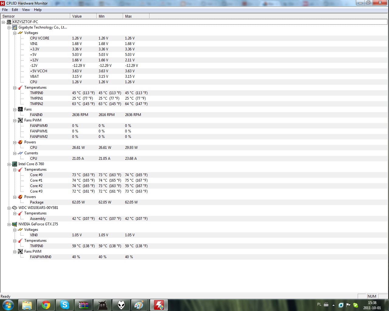Click the PL language indicator
The height and width of the screenshot is (311, 389).
click(x=319, y=304)
